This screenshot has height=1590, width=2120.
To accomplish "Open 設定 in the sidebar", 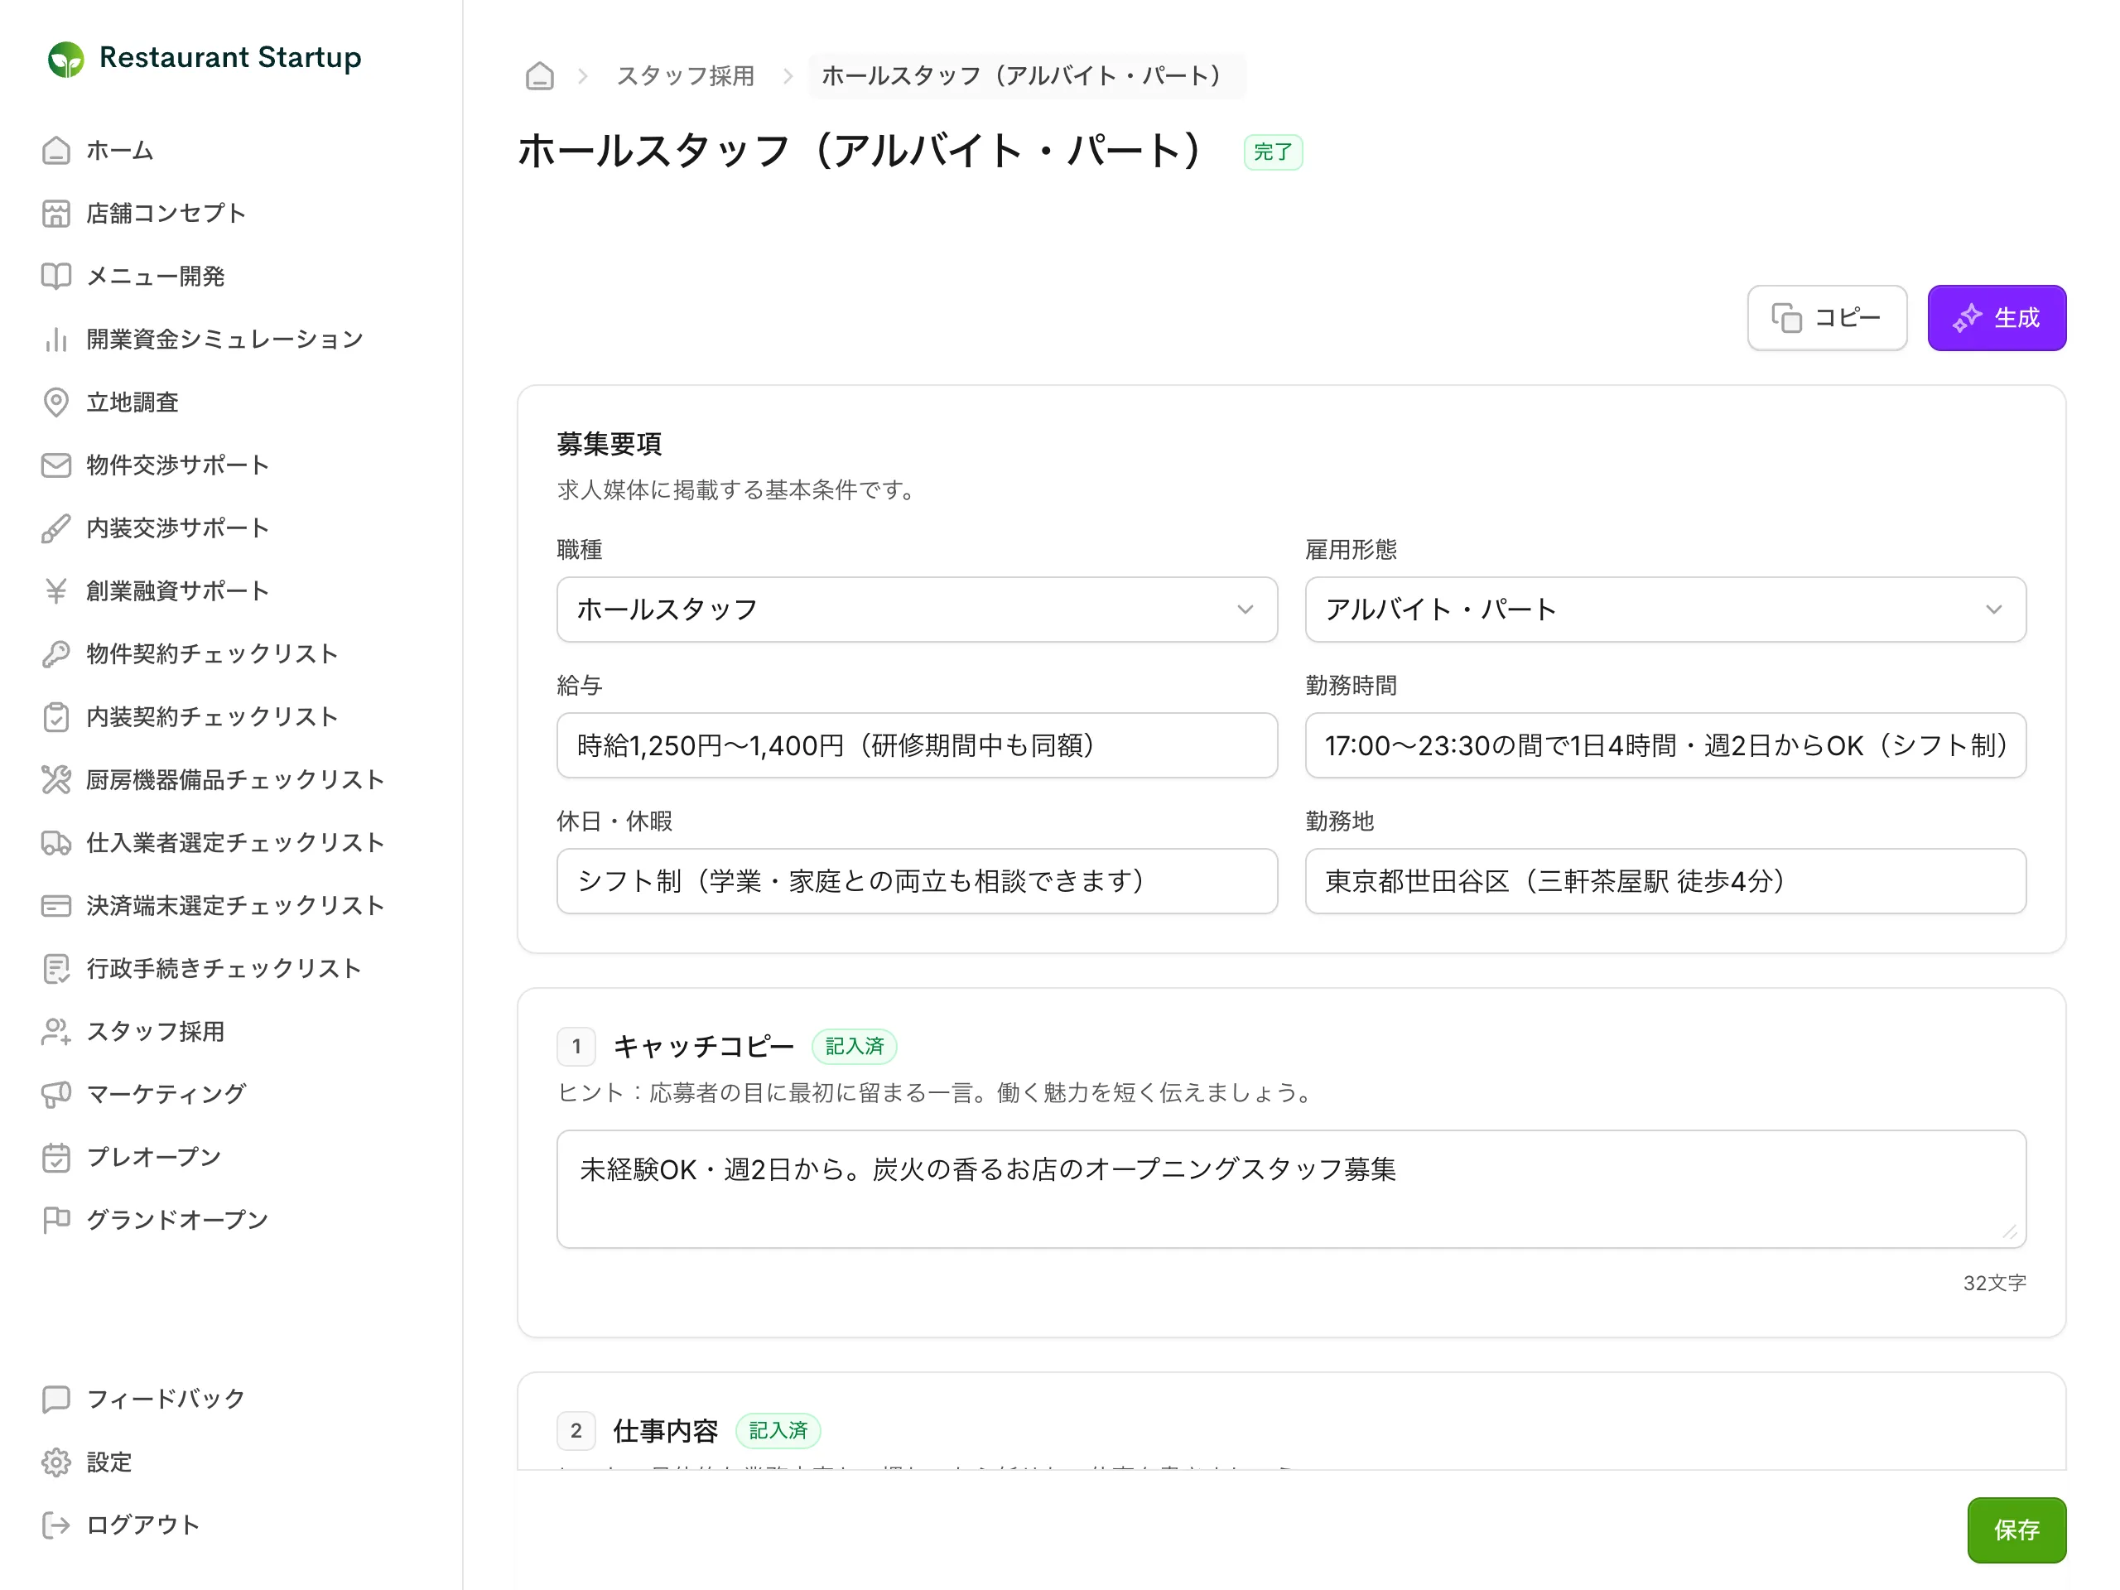I will (109, 1462).
